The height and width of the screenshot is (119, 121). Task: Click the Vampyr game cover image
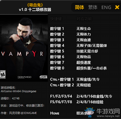(24, 48)
